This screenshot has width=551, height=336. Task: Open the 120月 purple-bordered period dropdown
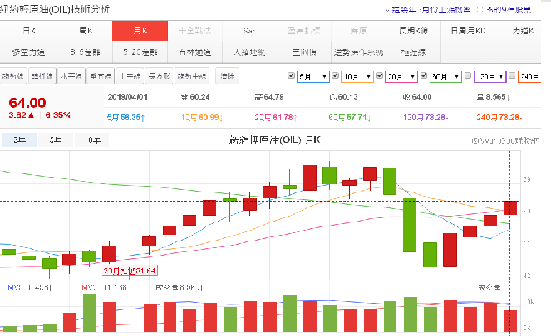tap(490, 76)
